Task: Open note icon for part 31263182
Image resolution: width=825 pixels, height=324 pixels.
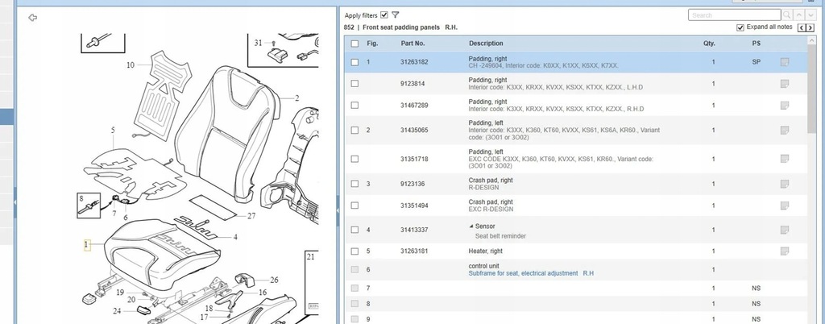Action: 785,62
